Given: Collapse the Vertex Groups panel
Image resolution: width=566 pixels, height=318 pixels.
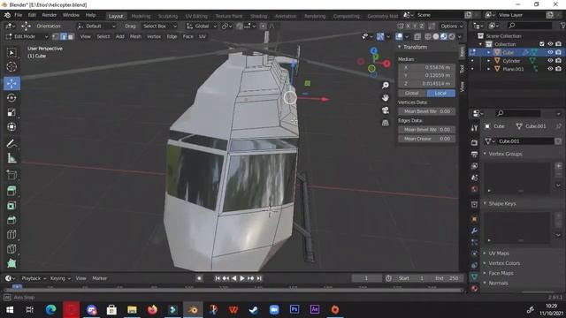Looking at the screenshot, I should tap(486, 154).
